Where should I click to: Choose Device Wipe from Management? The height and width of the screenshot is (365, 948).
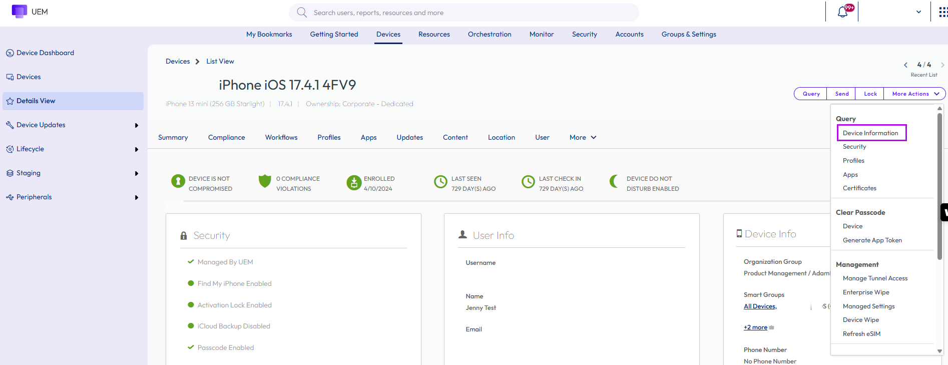click(x=861, y=320)
